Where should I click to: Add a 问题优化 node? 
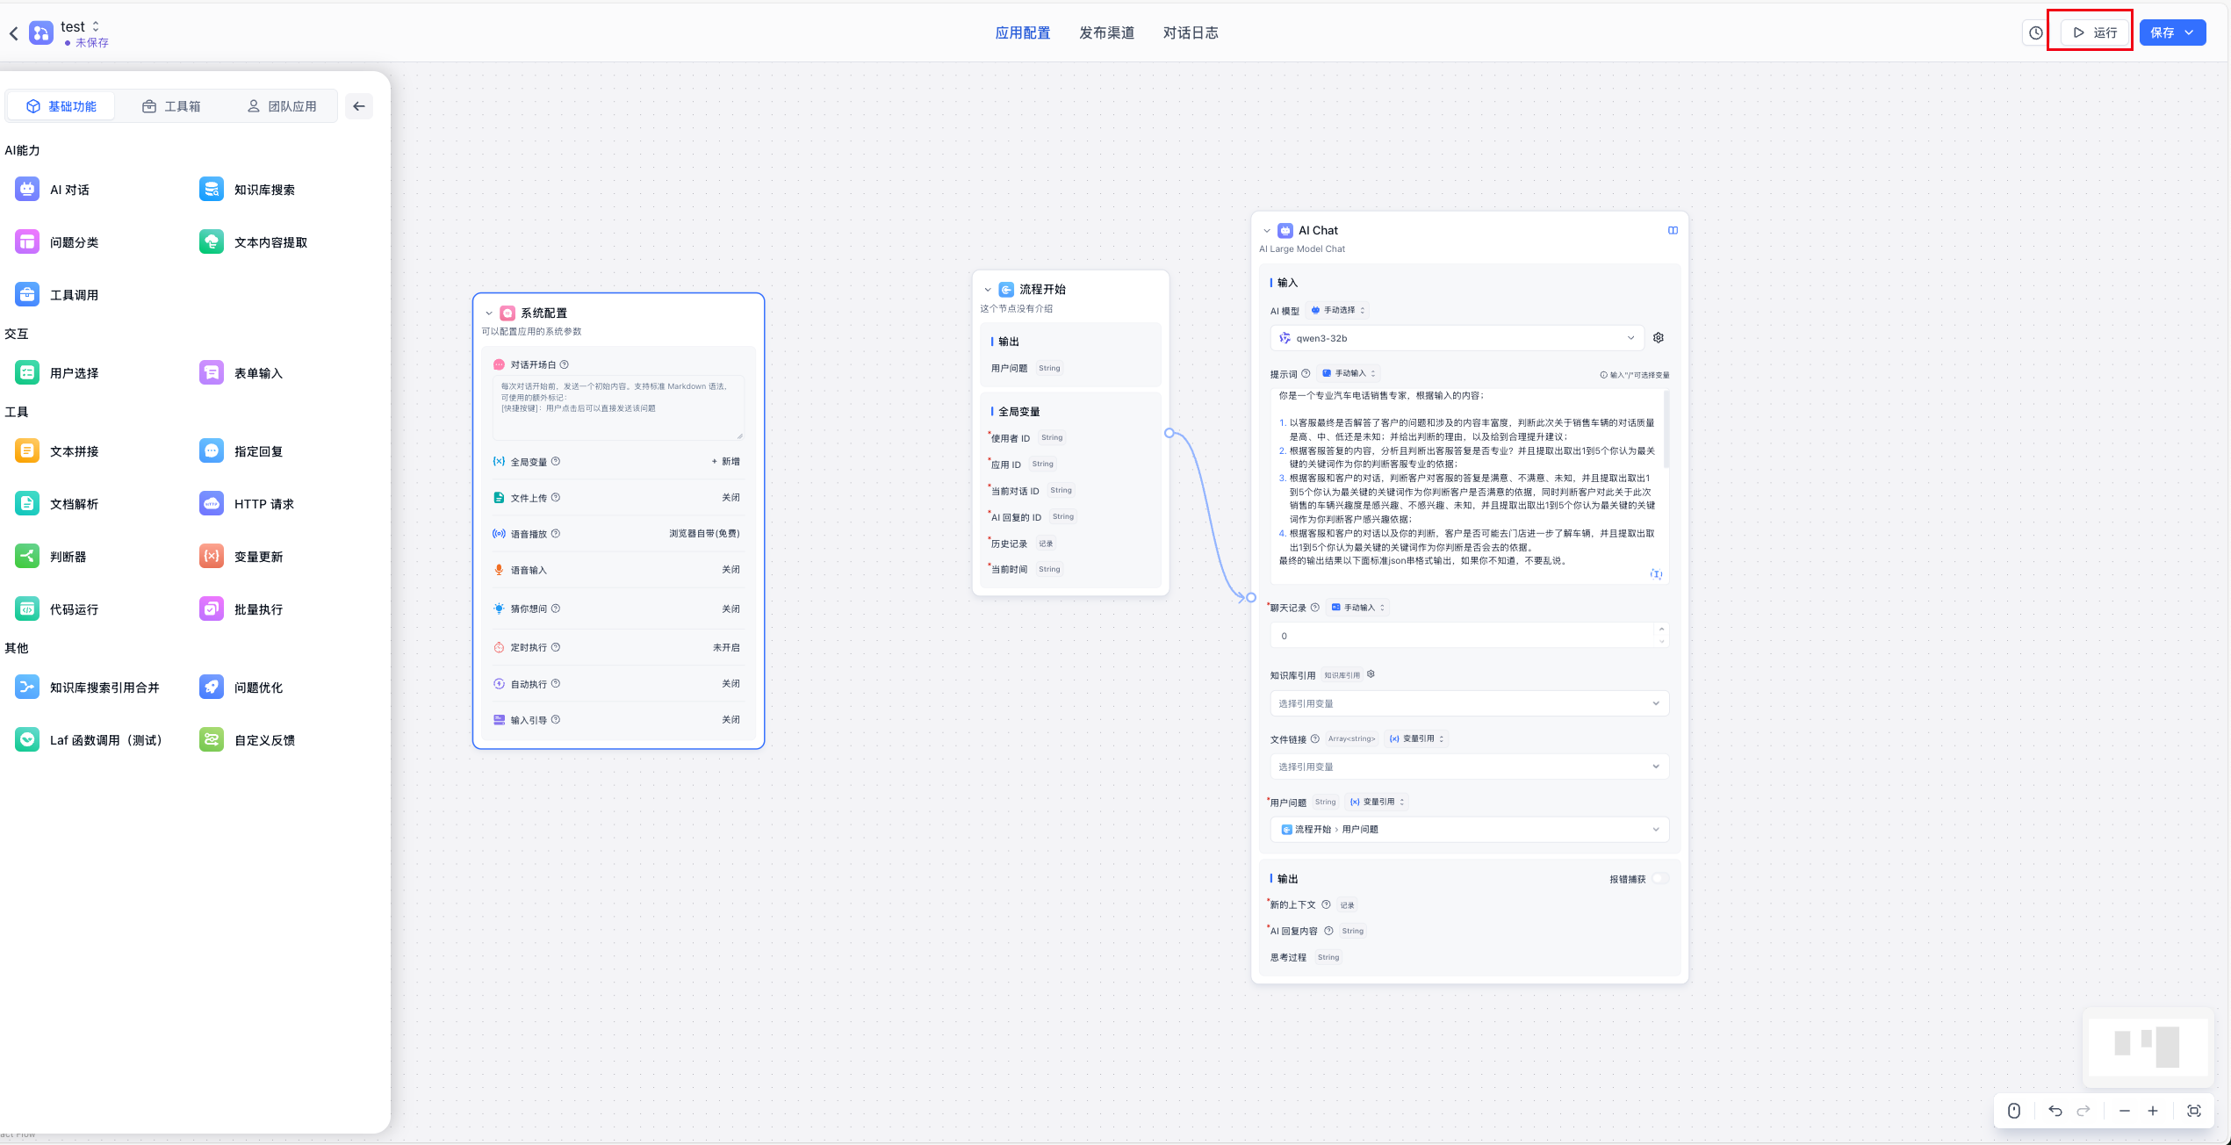pyautogui.click(x=241, y=688)
